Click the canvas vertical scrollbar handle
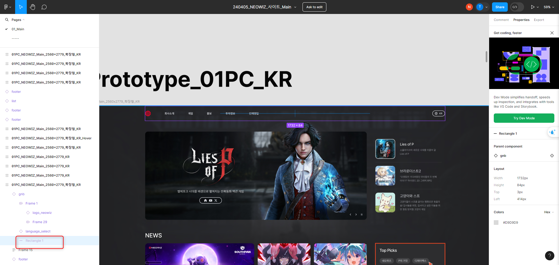 tap(486, 57)
